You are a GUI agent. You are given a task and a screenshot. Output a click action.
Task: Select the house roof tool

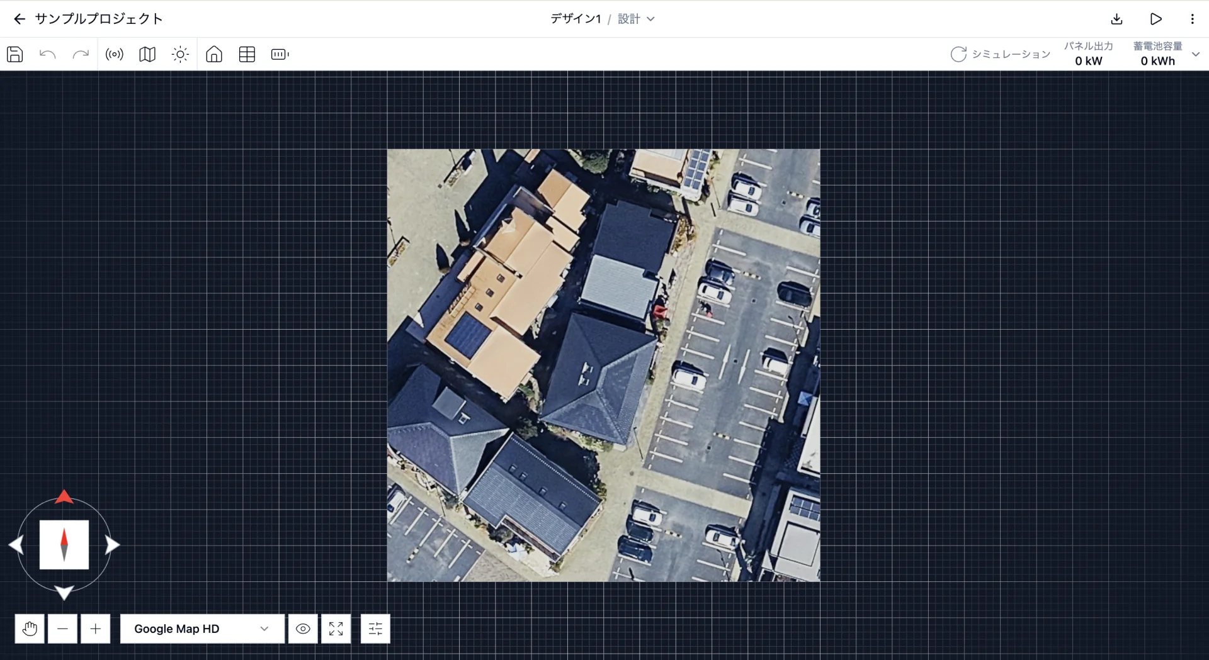(x=214, y=54)
